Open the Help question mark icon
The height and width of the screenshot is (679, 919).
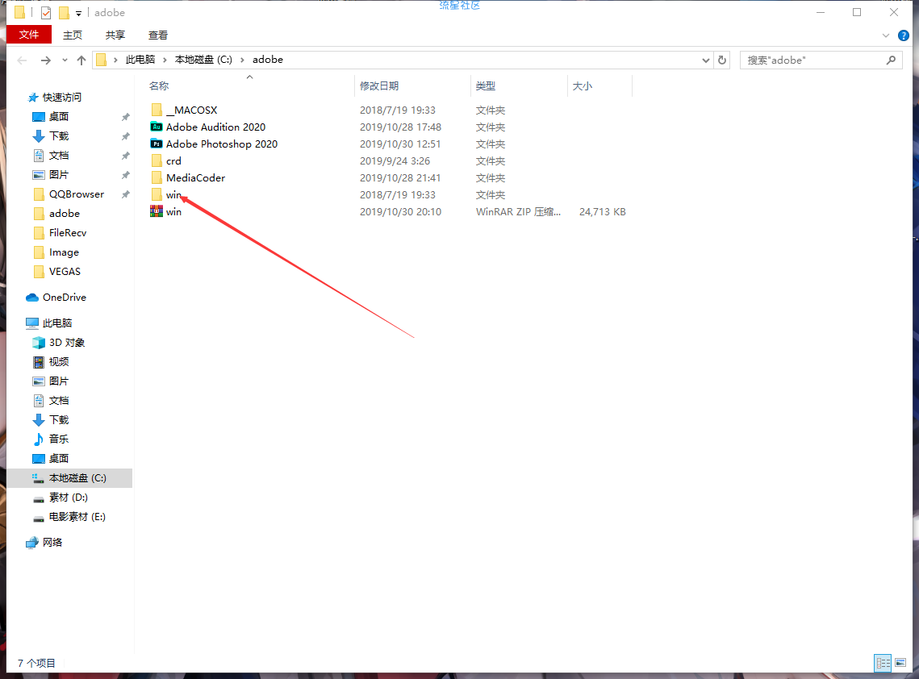click(904, 35)
